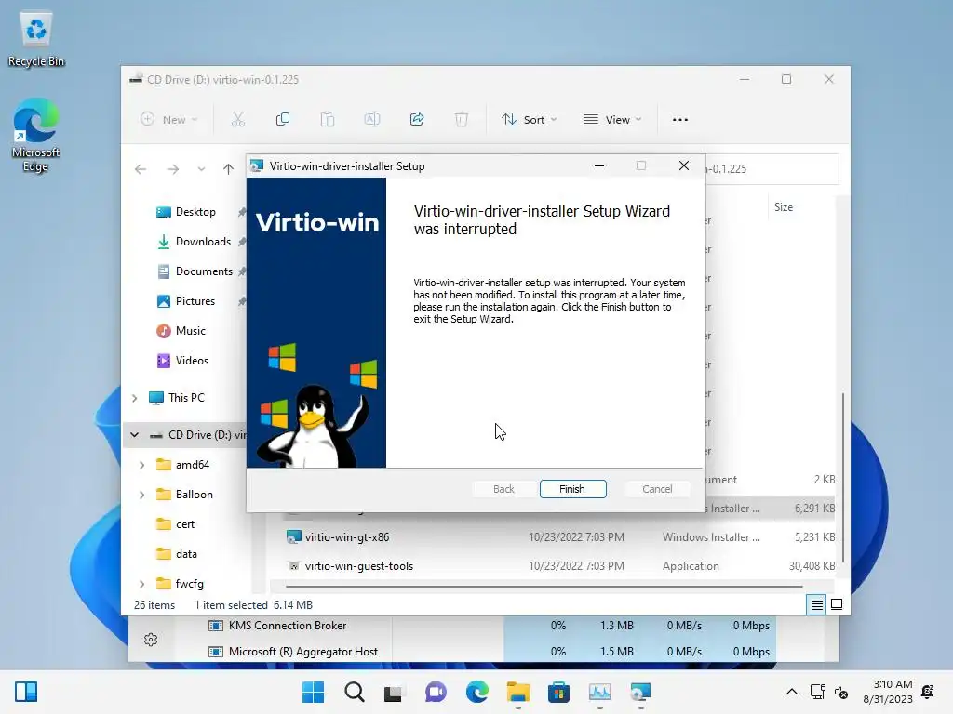
Task: Go back using Explorer's back arrow
Action: tap(141, 169)
